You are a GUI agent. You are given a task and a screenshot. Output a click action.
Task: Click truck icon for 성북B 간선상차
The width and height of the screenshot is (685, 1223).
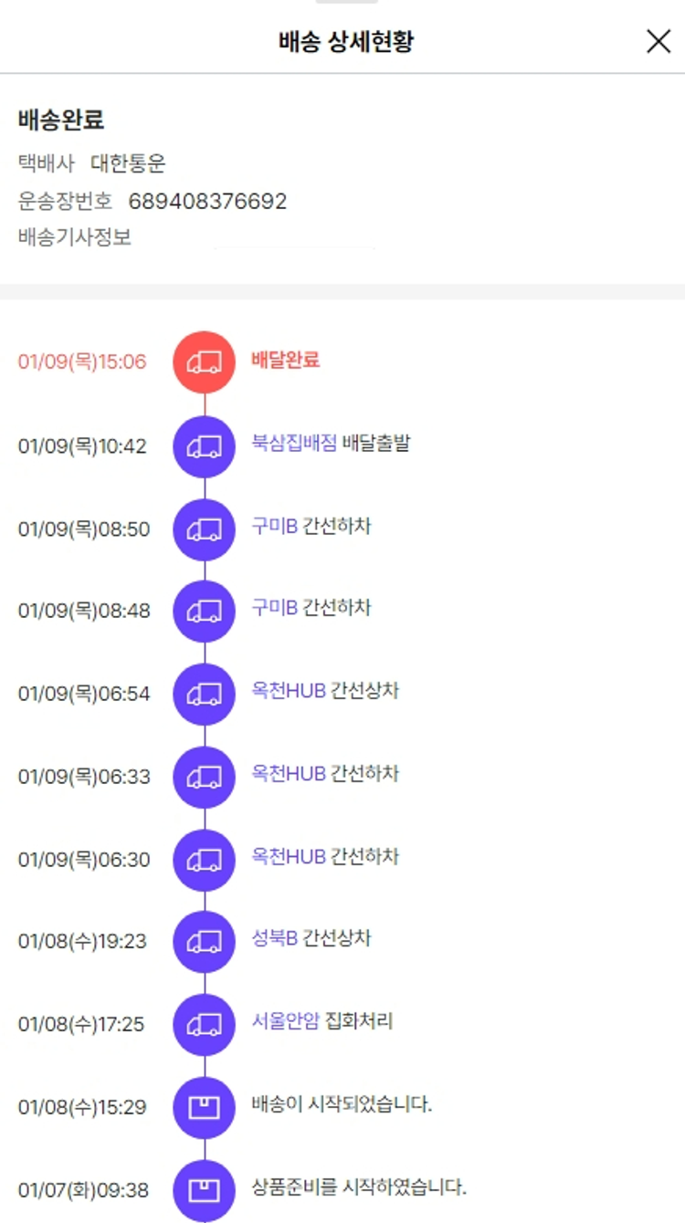pyautogui.click(x=205, y=941)
